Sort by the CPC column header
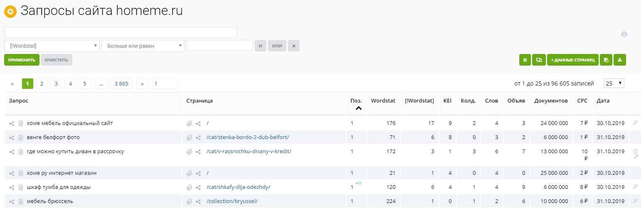Viewport: 641px width, 208px height. tap(582, 101)
